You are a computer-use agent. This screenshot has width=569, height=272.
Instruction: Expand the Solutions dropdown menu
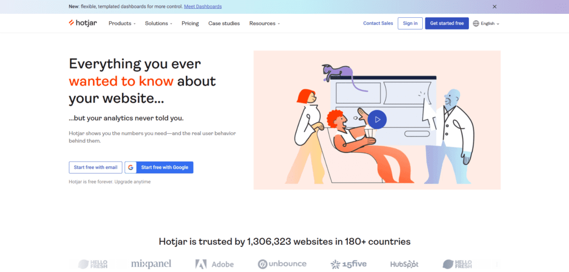[158, 23]
